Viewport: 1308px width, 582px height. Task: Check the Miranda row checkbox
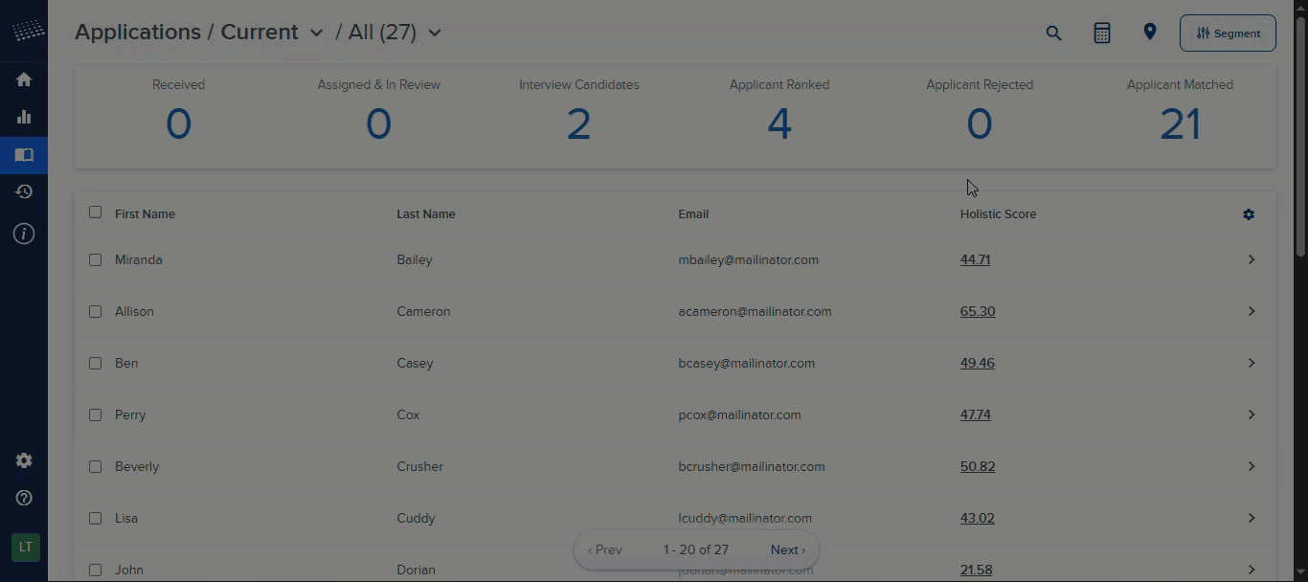coord(95,259)
